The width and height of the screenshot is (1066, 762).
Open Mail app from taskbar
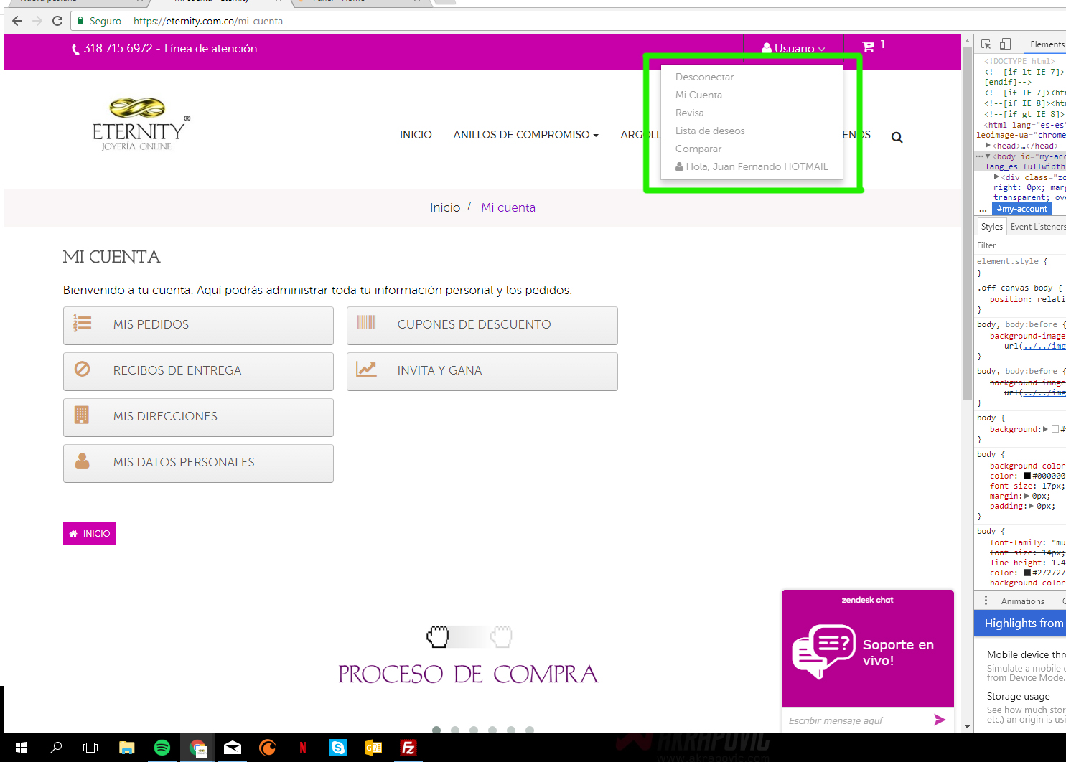coord(233,748)
